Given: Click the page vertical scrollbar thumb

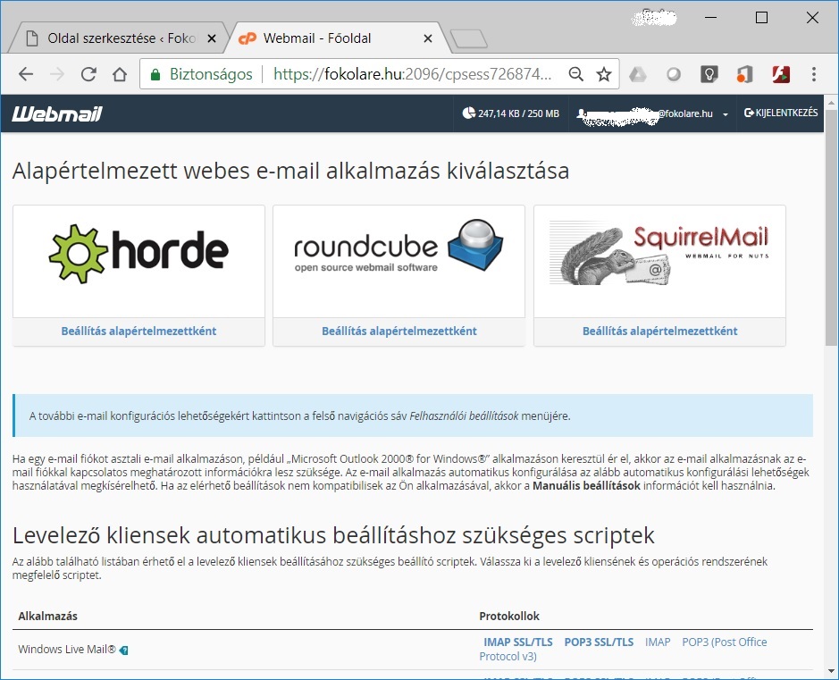Looking at the screenshot, I should [x=831, y=227].
